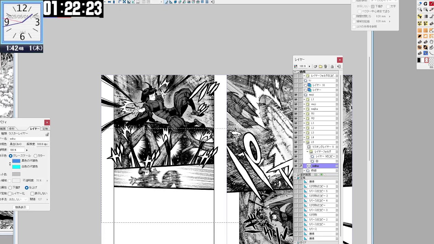
Task: Open the layer panel menu icon
Action: (x=339, y=66)
